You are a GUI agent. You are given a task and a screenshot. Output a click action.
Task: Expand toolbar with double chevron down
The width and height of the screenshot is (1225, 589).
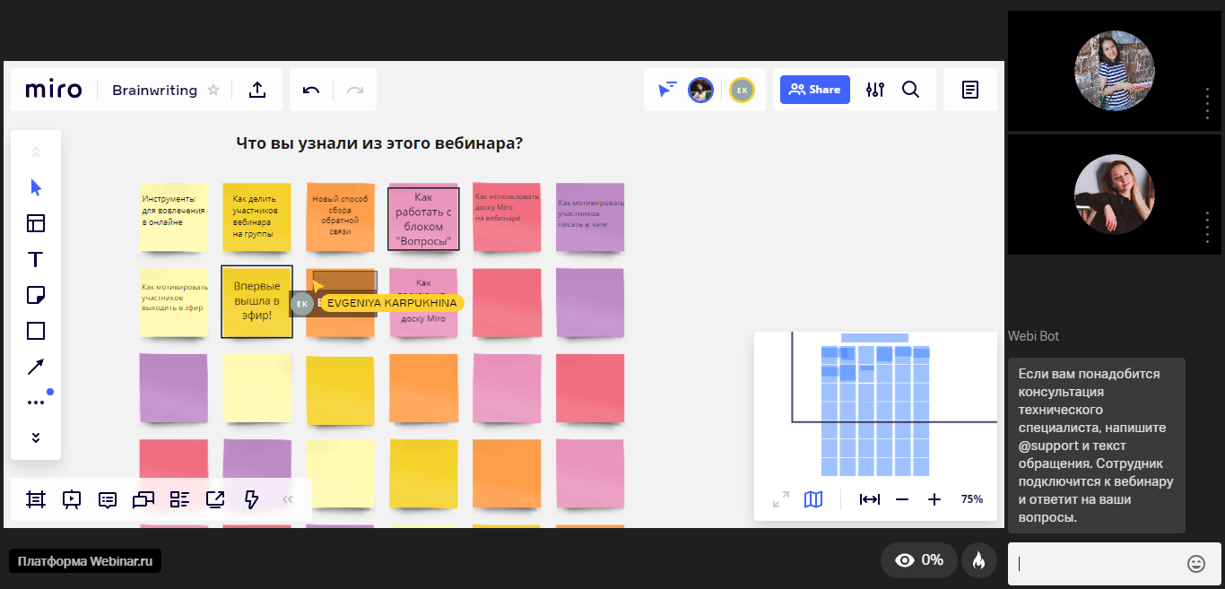[36, 437]
